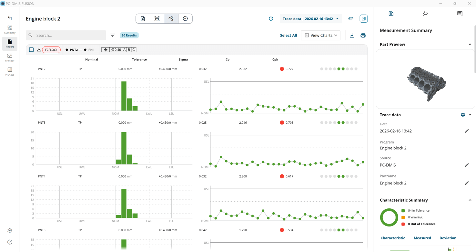
Task: Go back using the return arrow
Action: point(10,18)
